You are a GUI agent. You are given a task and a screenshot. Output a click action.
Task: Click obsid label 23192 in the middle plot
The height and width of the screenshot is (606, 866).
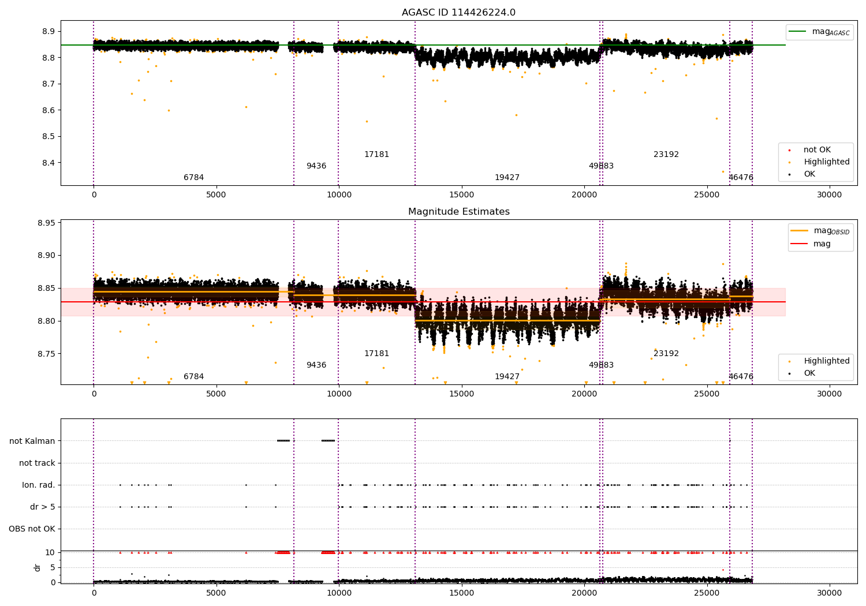pos(666,354)
